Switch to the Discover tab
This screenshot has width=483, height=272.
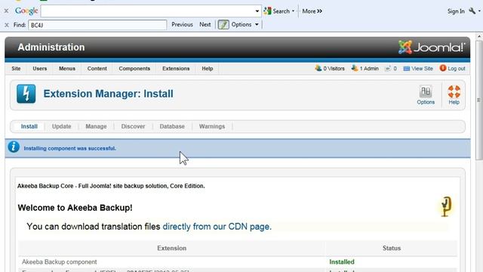[x=133, y=126]
